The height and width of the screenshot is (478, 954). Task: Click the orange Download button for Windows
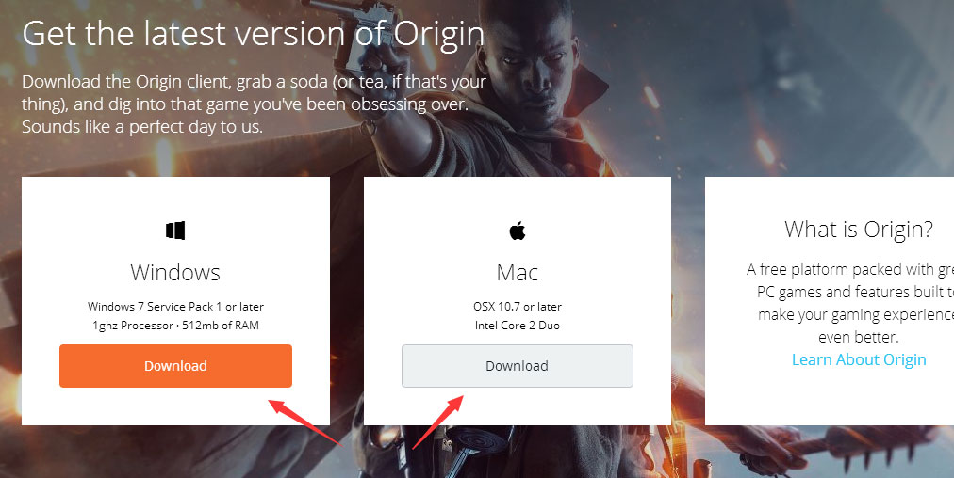[x=176, y=366]
